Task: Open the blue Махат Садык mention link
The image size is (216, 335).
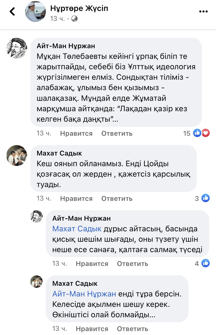Action: (77, 229)
